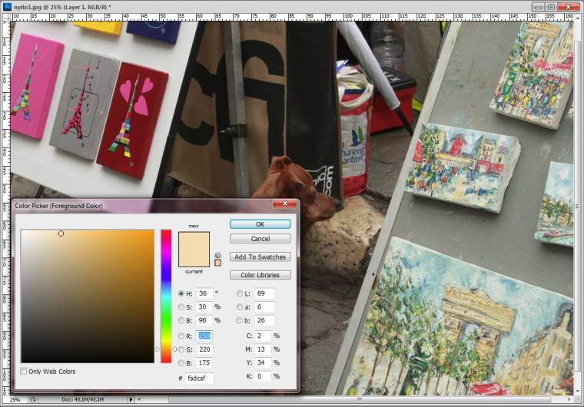Expand the status bar document info arrow
This screenshot has width=584, height=407.
point(131,399)
